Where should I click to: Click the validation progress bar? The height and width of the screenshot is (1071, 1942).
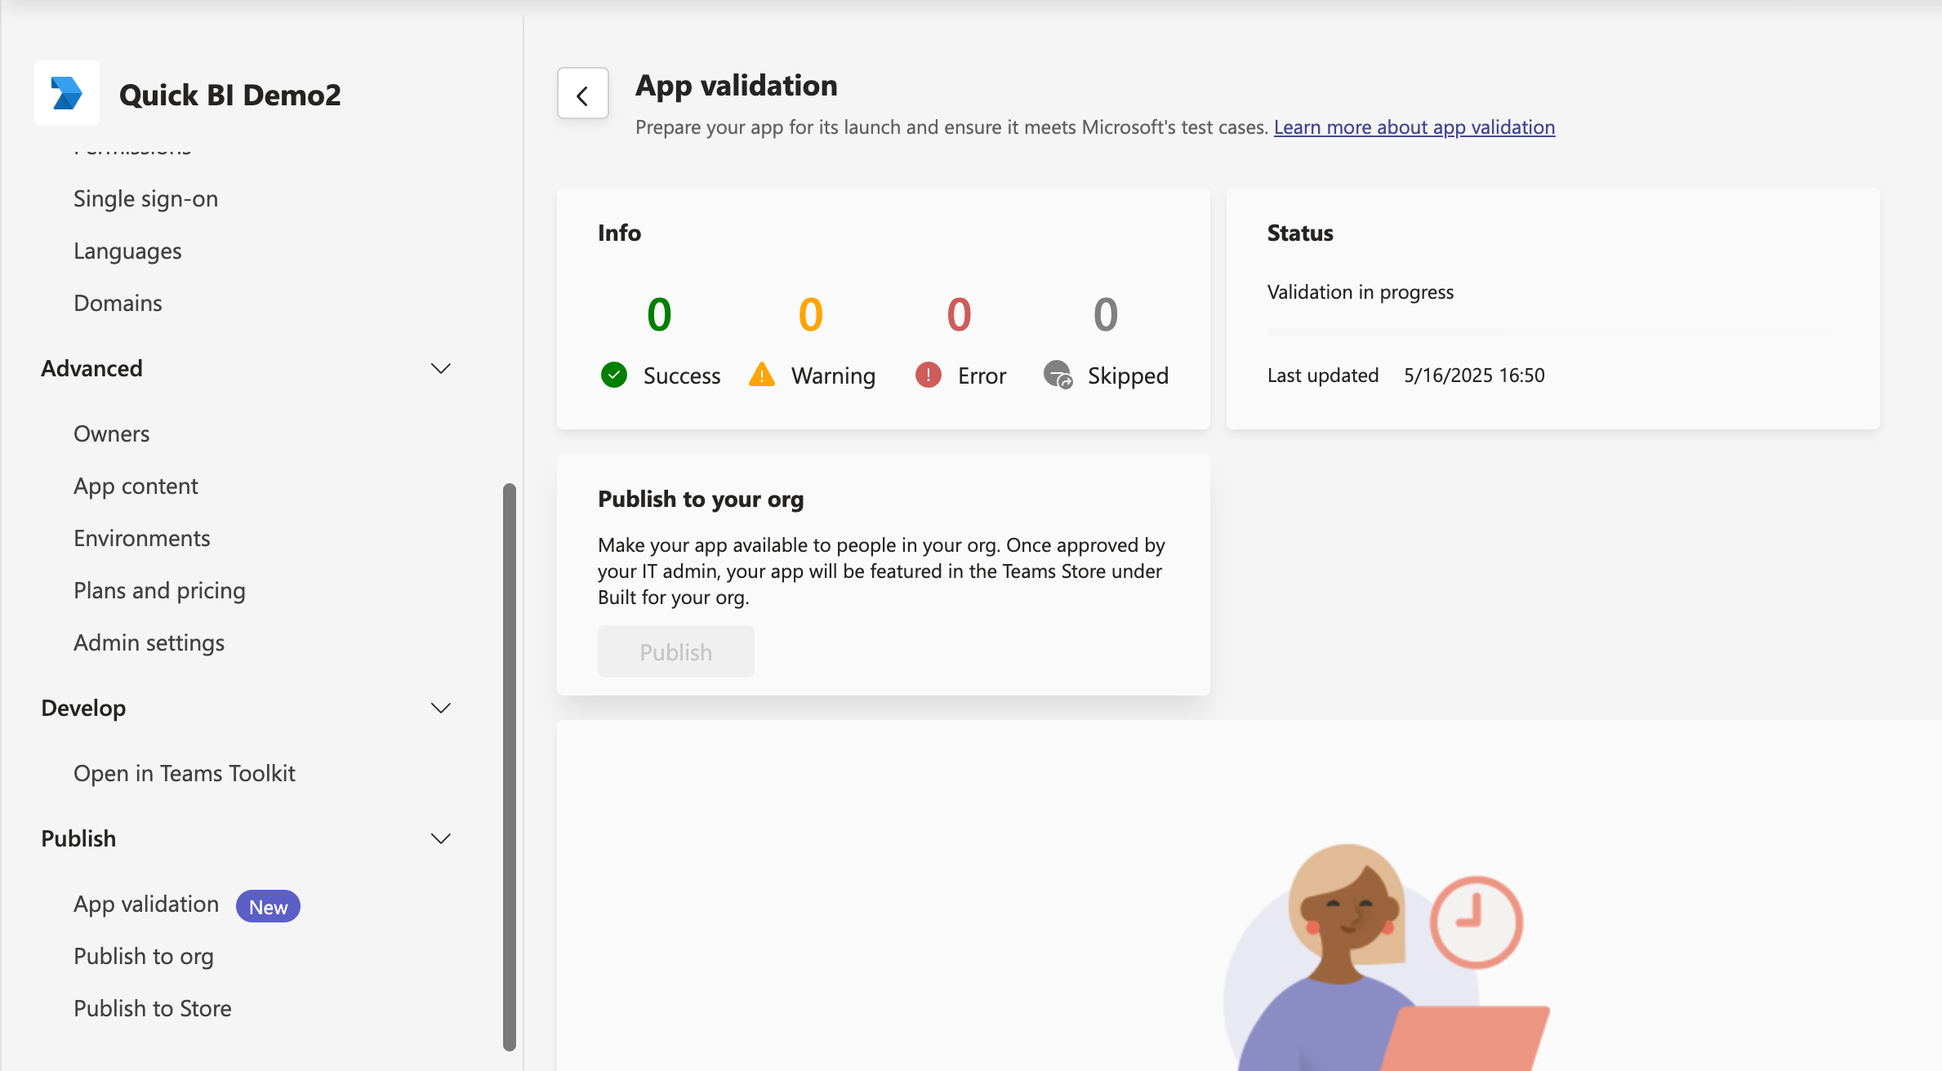point(1552,332)
